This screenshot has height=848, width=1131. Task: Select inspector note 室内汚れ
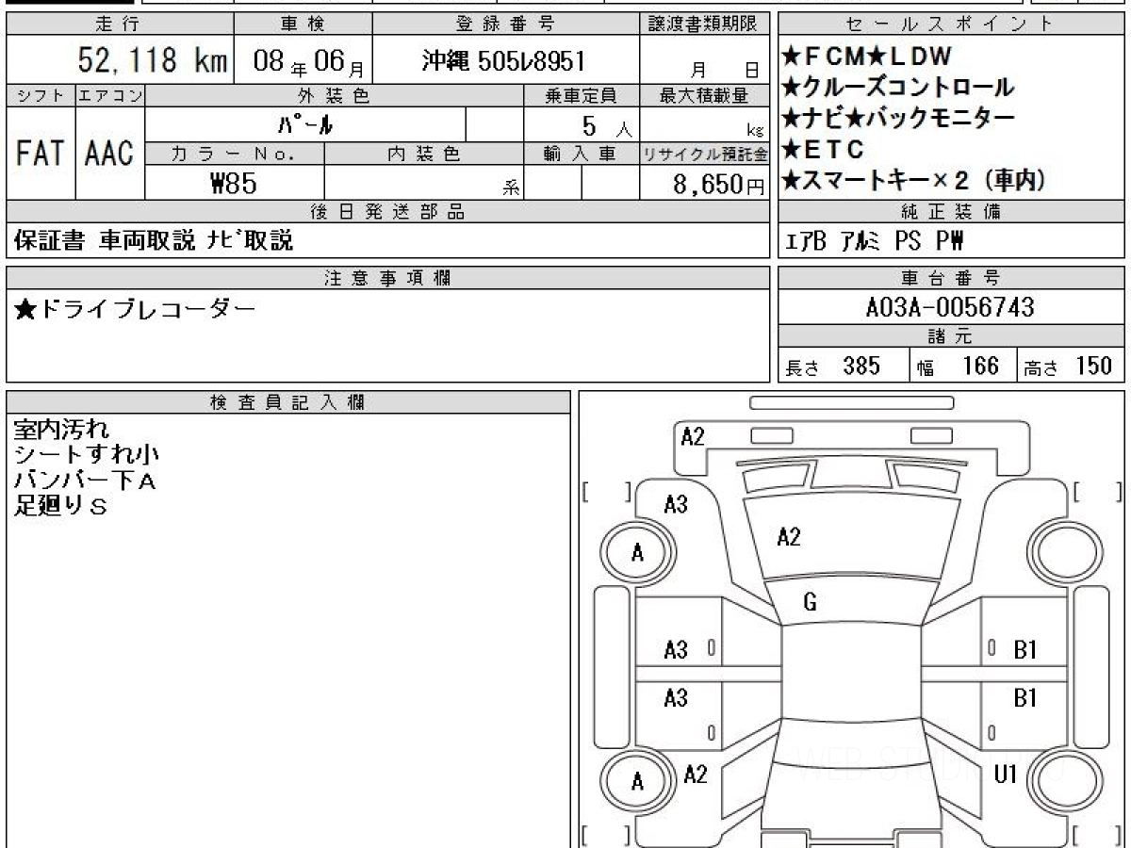pos(61,430)
